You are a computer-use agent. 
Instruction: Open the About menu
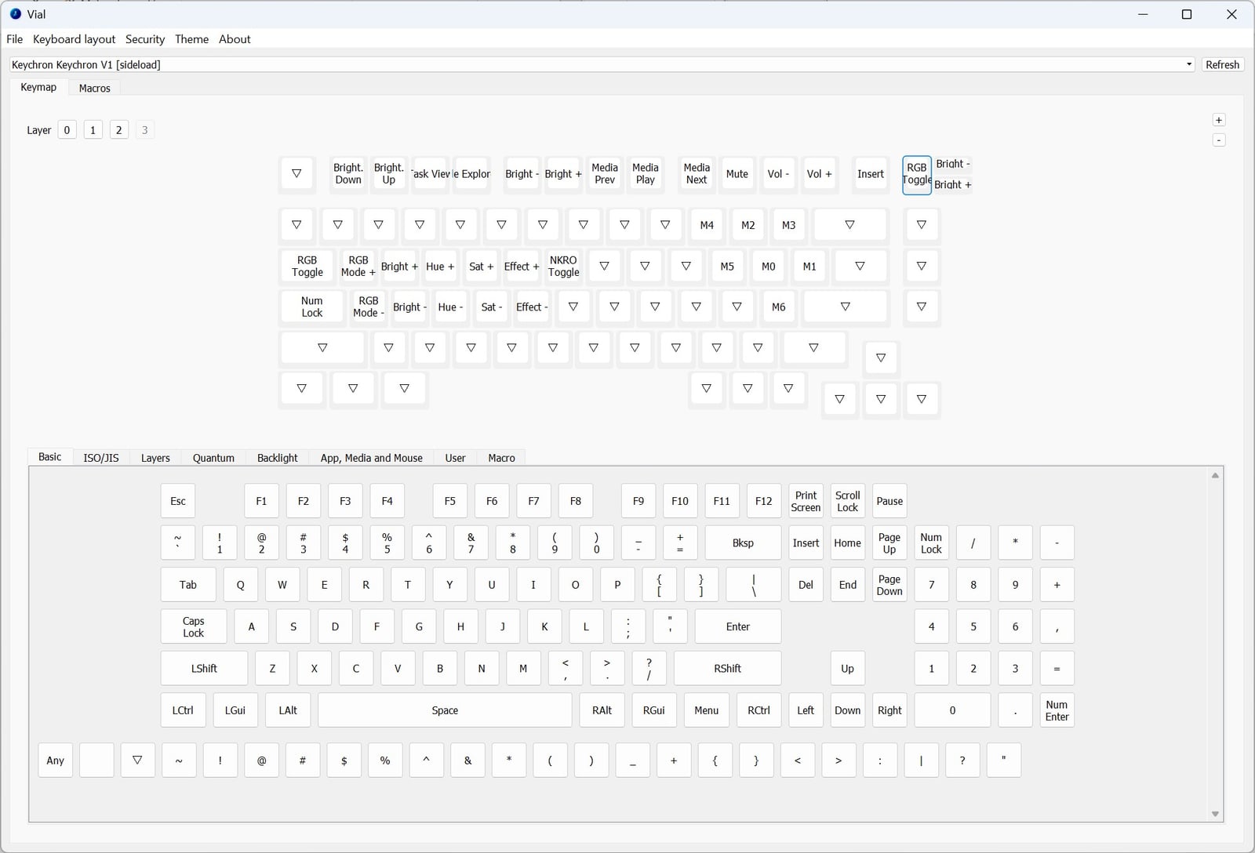pyautogui.click(x=235, y=39)
